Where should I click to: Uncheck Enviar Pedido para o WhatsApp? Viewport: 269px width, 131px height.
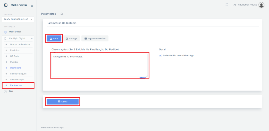pos(161,55)
